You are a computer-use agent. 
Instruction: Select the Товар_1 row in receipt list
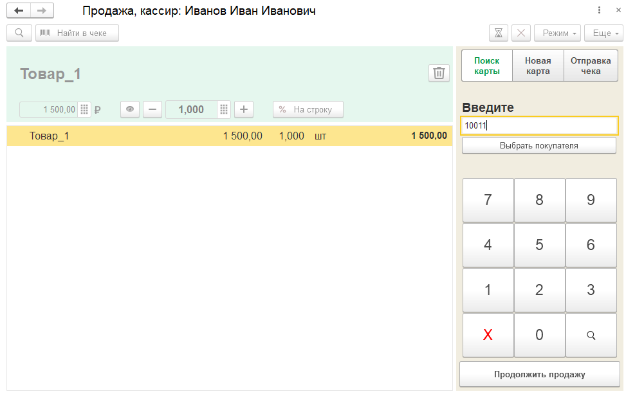pos(230,136)
